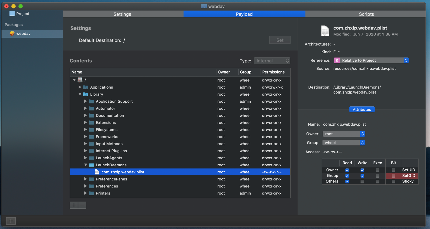Click the Project icon in sidebar
This screenshot has height=229, width=430.
[12, 14]
